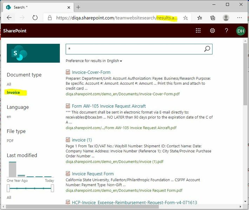This screenshot has height=210, width=249.
Task: Filter Language by en
Action: pos(9,117)
